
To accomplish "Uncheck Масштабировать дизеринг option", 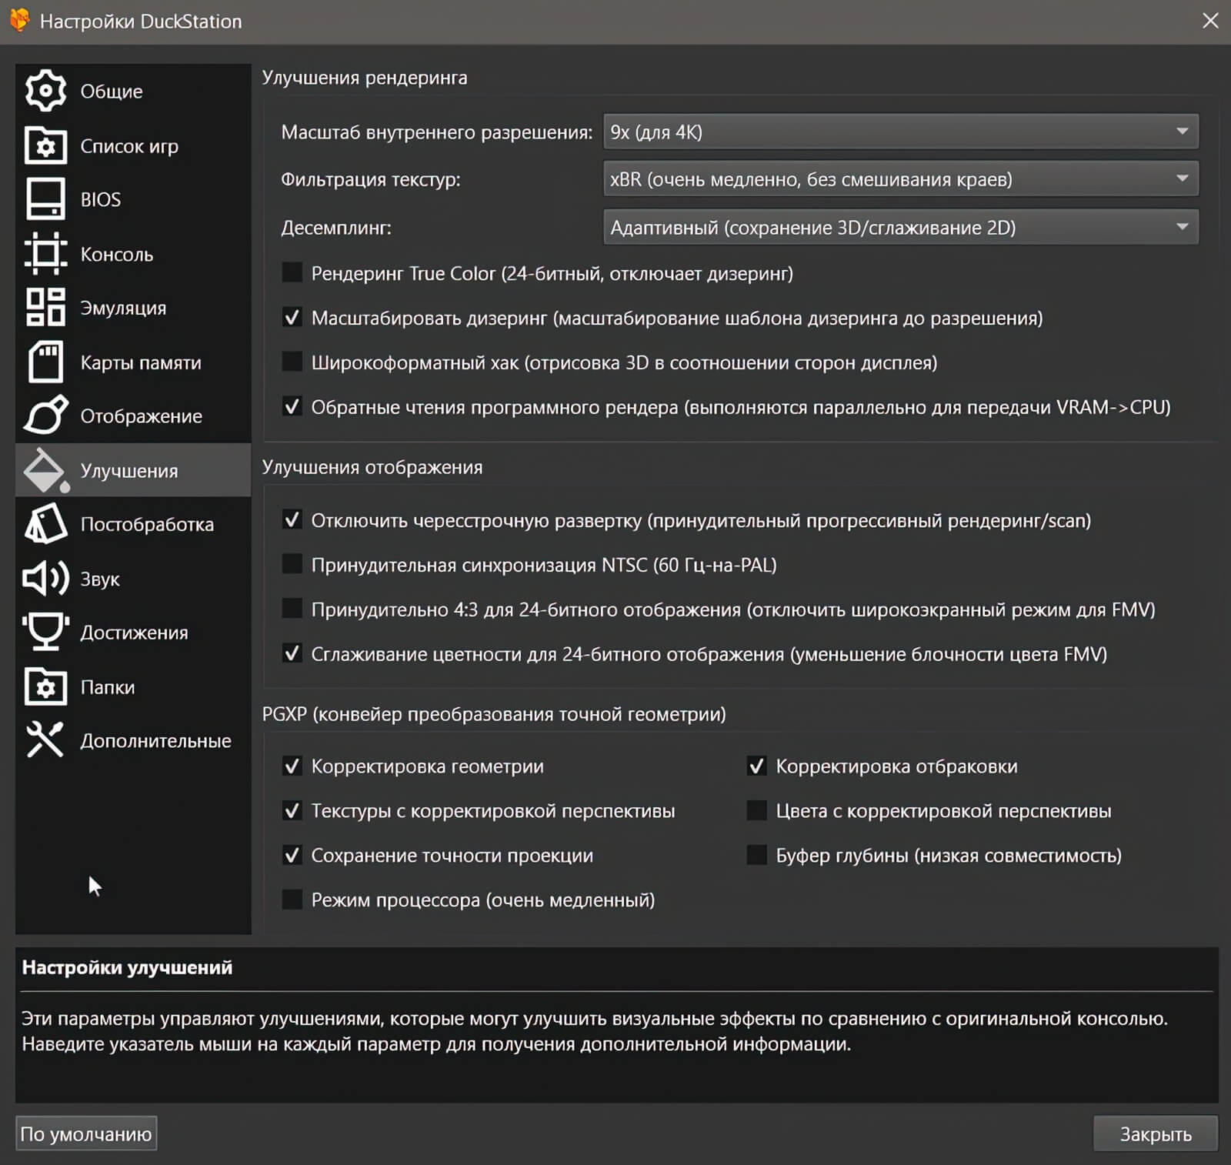I will pyautogui.click(x=292, y=317).
